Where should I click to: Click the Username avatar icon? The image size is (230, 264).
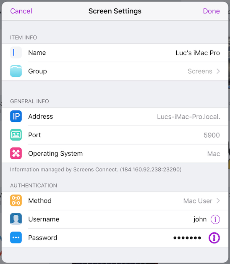16,219
